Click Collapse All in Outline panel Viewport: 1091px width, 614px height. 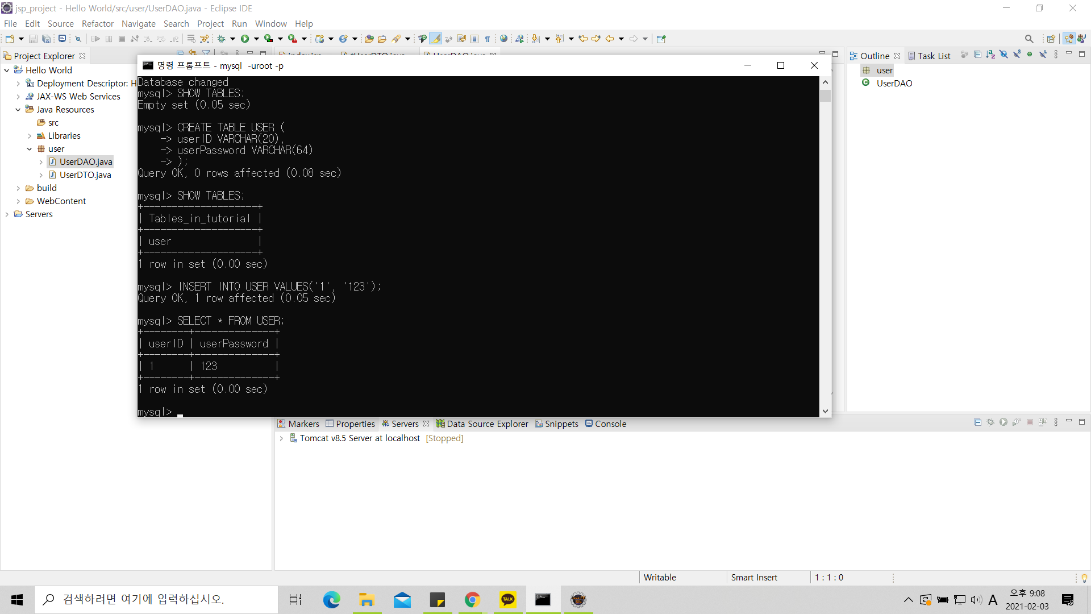(x=977, y=55)
